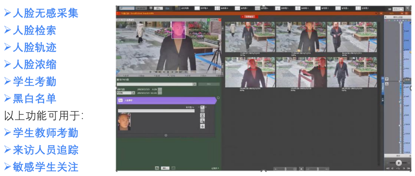
Task: Collapse the face search panel with circle toggle
Action: (x=218, y=98)
